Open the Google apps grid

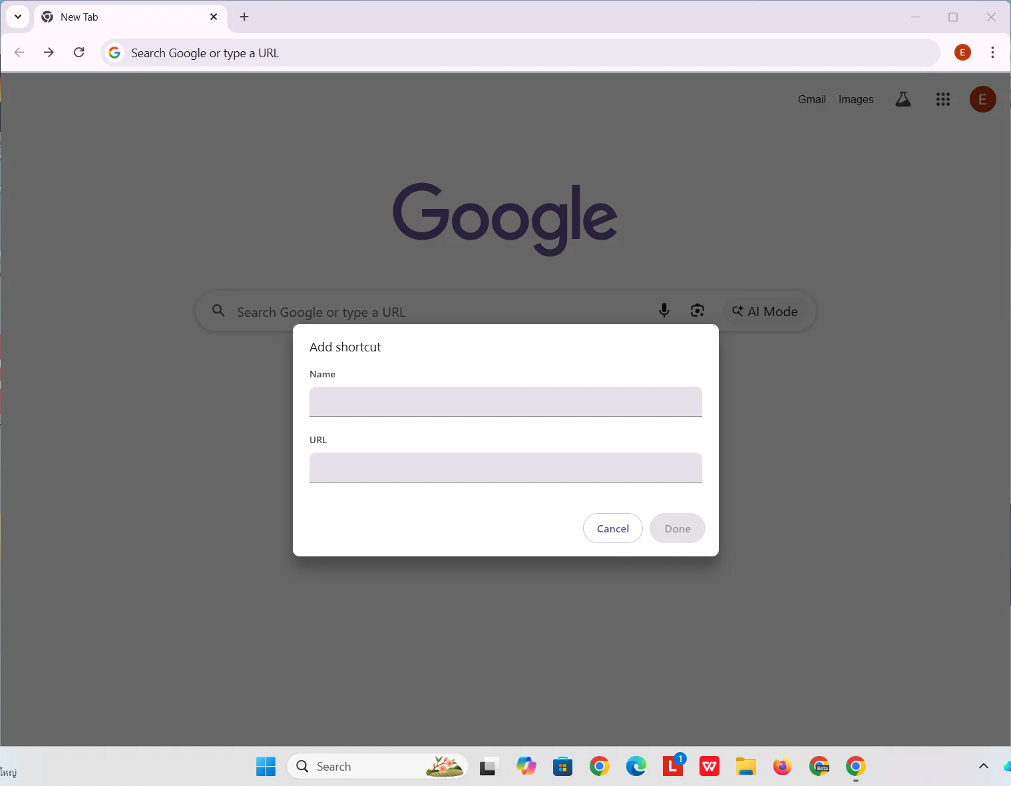point(942,98)
